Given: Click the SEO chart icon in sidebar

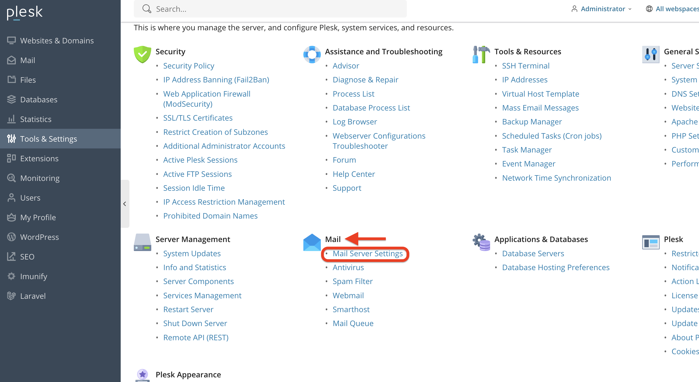Looking at the screenshot, I should (11, 256).
